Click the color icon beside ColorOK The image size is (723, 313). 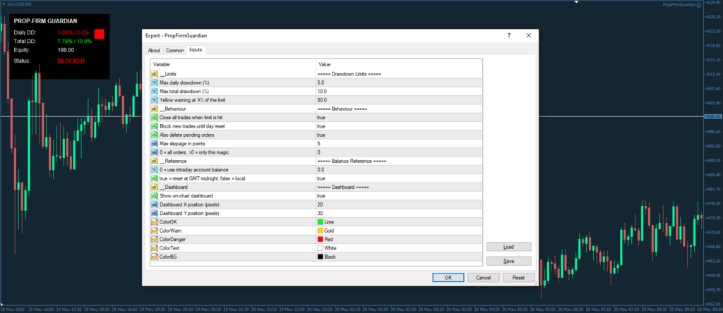pos(155,222)
